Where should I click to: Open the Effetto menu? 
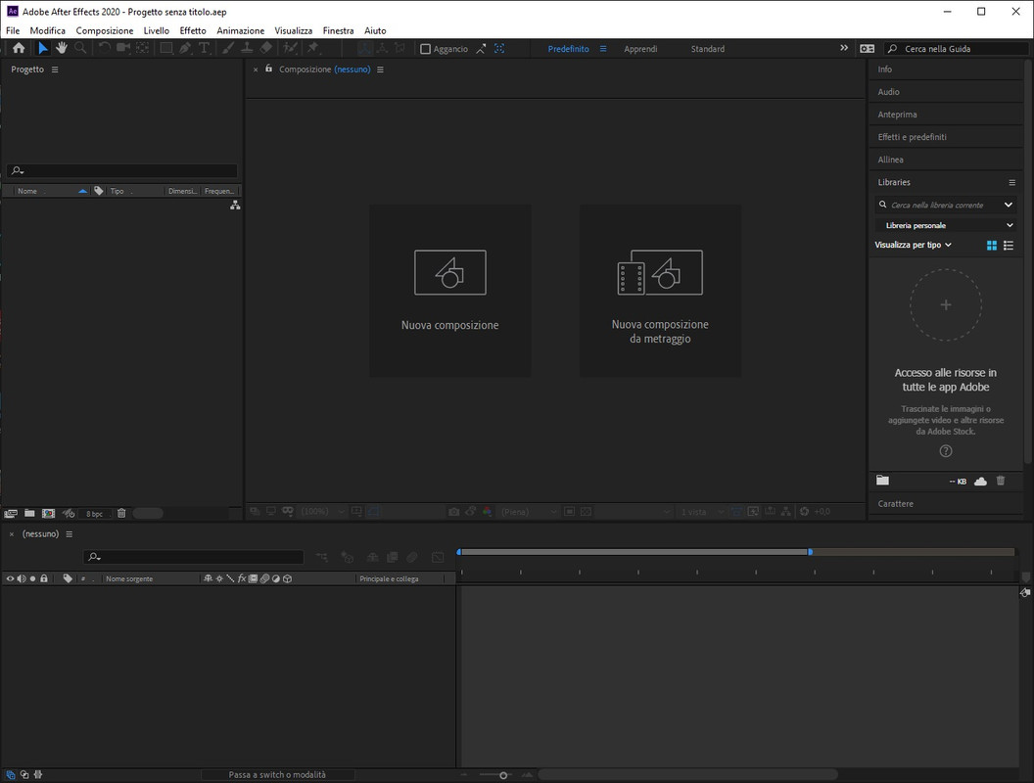193,30
